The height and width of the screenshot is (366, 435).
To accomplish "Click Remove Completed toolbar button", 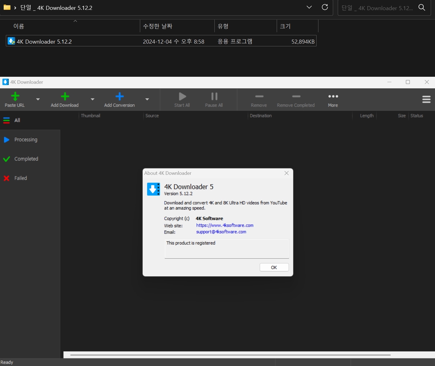I will coord(296,100).
